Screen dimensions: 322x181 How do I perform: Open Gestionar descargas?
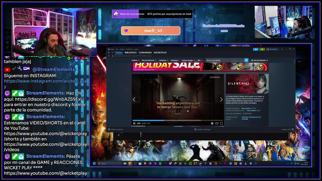point(203,129)
